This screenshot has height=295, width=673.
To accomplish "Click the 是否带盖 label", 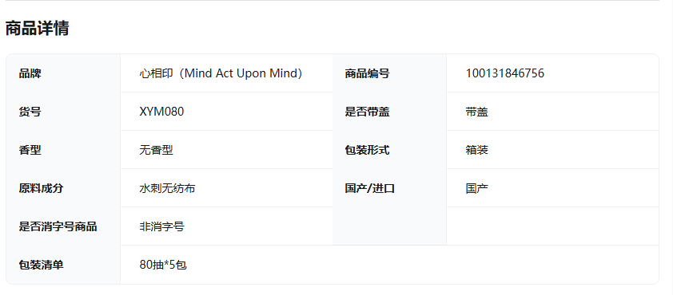I will tap(367, 112).
